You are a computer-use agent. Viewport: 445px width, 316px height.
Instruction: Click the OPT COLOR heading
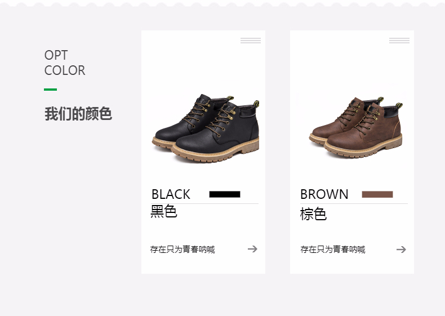coord(65,63)
